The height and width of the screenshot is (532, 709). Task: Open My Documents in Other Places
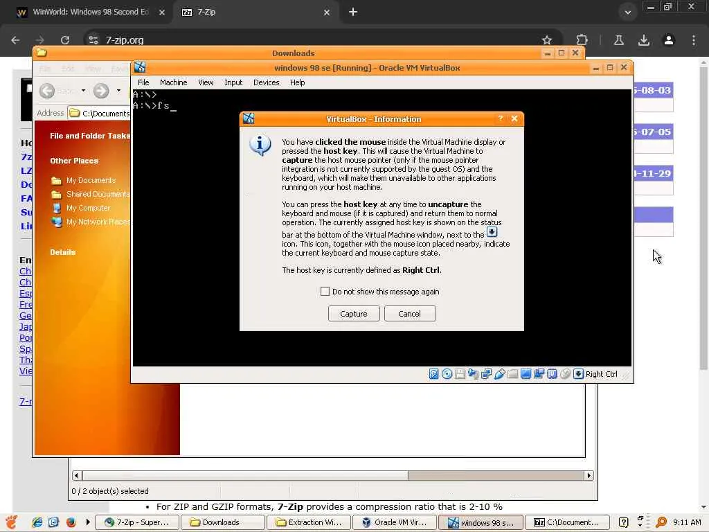(x=91, y=180)
